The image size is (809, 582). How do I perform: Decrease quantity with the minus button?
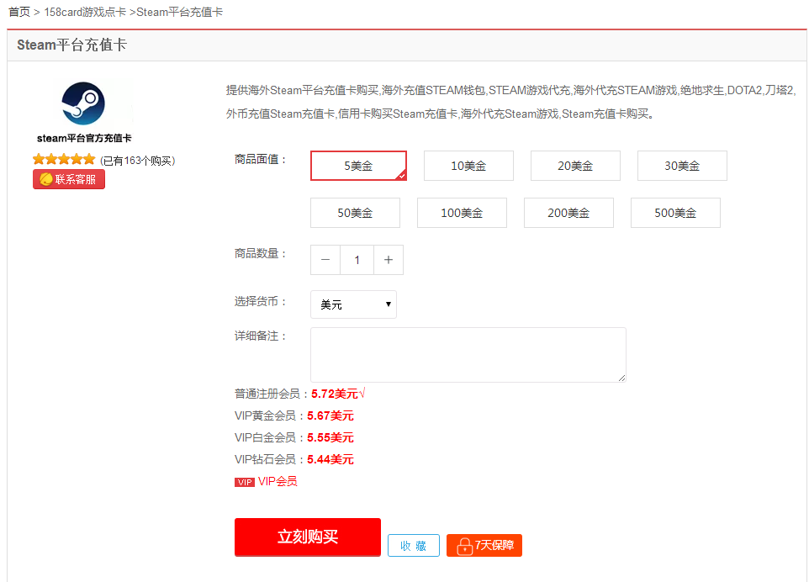(x=325, y=260)
